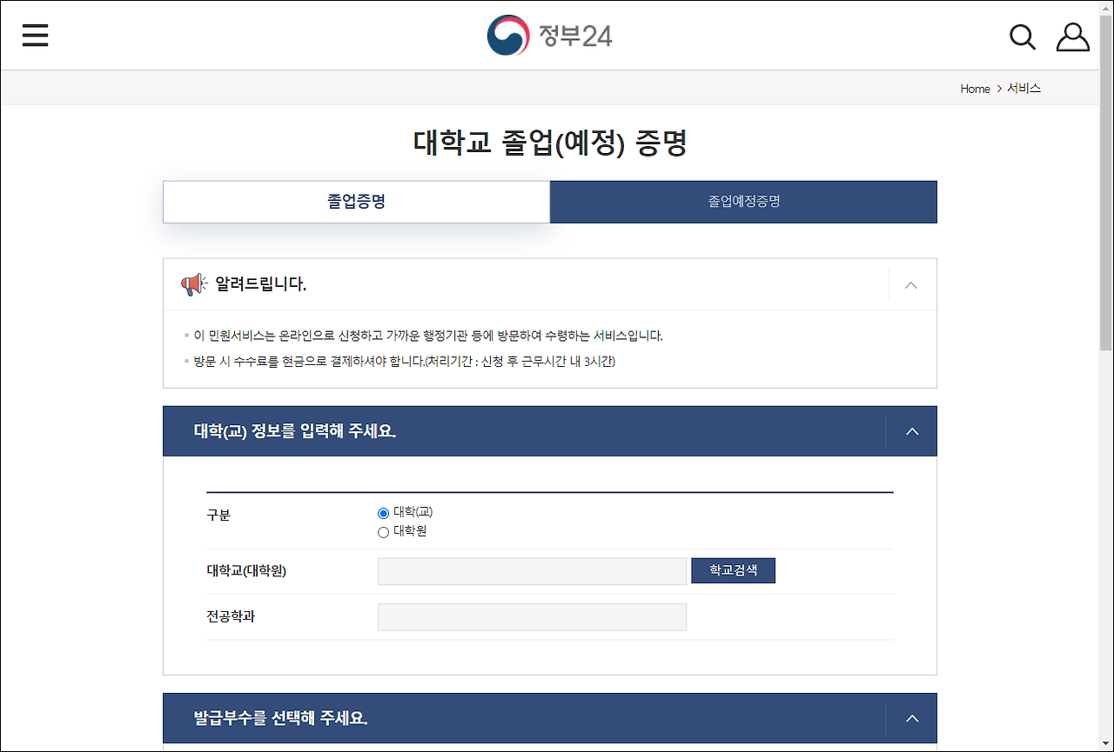This screenshot has height=752, width=1114.
Task: Select the 졸업증명 tab
Action: [356, 202]
